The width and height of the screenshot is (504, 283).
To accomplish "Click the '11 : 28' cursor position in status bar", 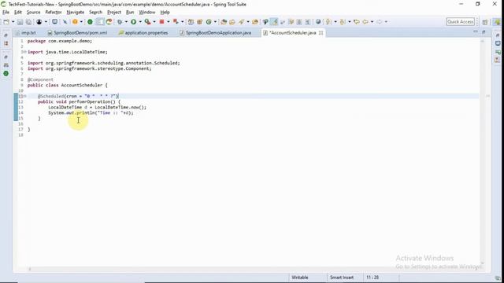I will pos(372,277).
